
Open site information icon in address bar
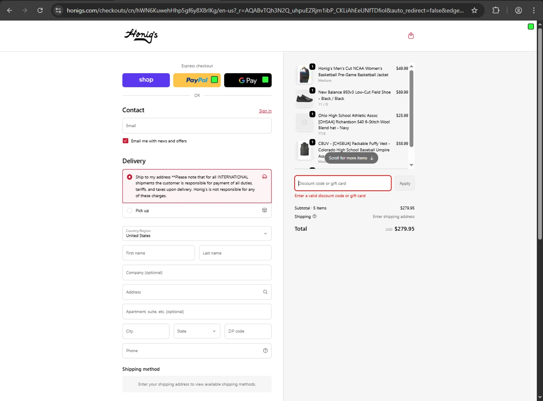click(58, 11)
